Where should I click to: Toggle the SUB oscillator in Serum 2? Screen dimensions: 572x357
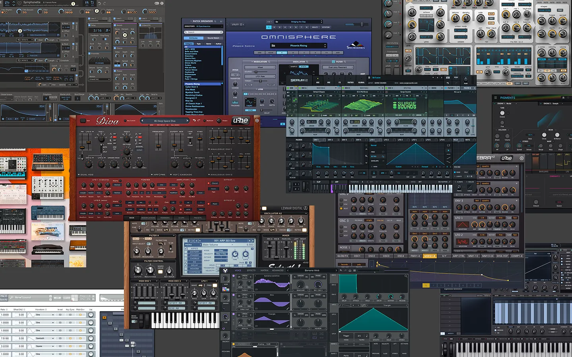click(x=288, y=88)
